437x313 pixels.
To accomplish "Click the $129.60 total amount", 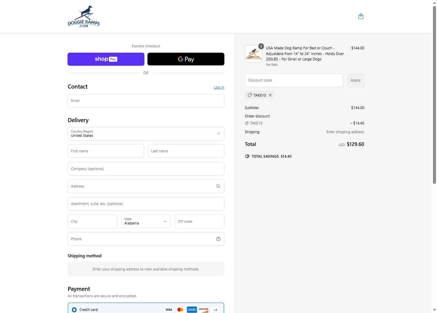I will tap(355, 144).
